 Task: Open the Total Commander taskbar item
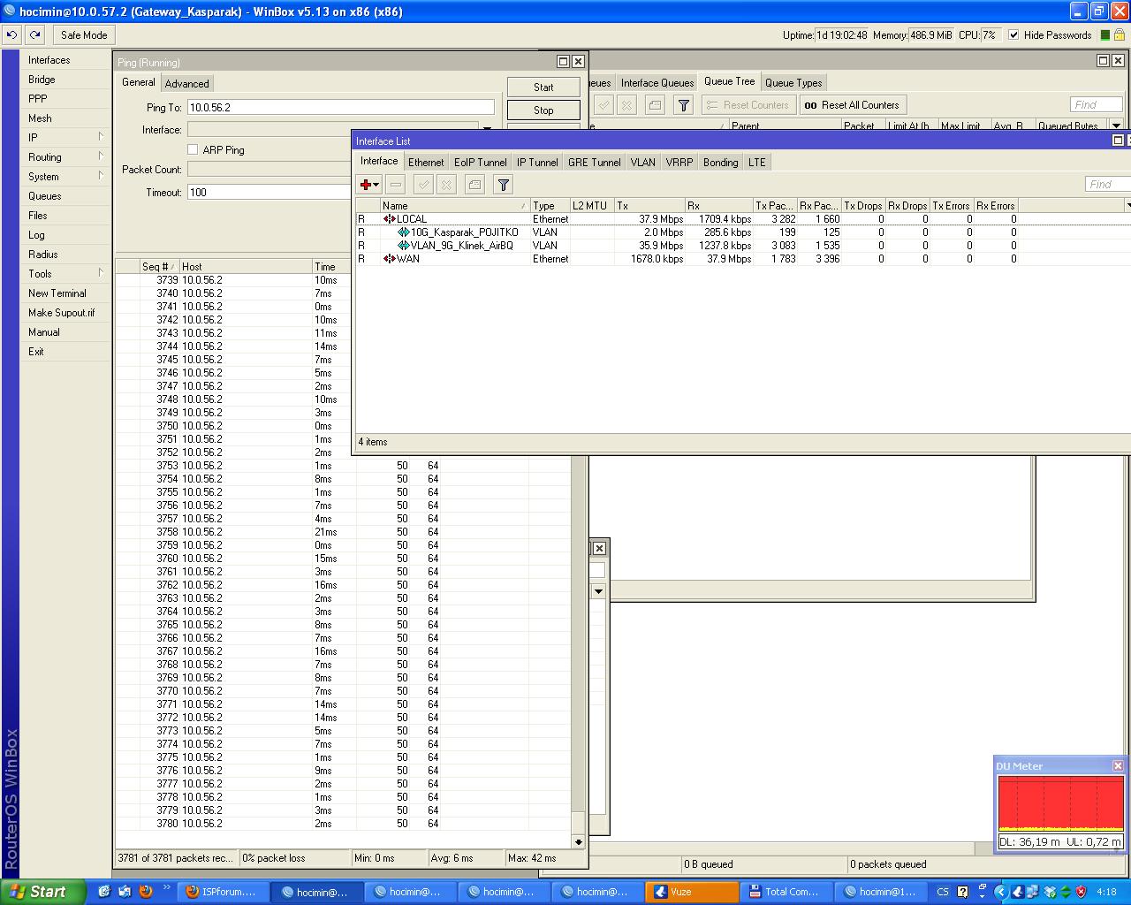(786, 892)
